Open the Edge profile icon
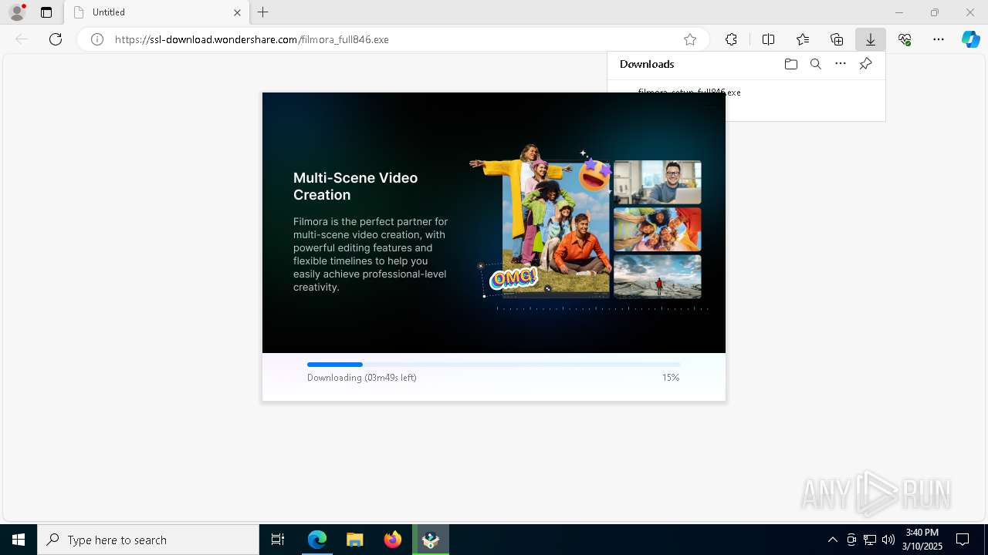The height and width of the screenshot is (555, 988). coord(16,12)
